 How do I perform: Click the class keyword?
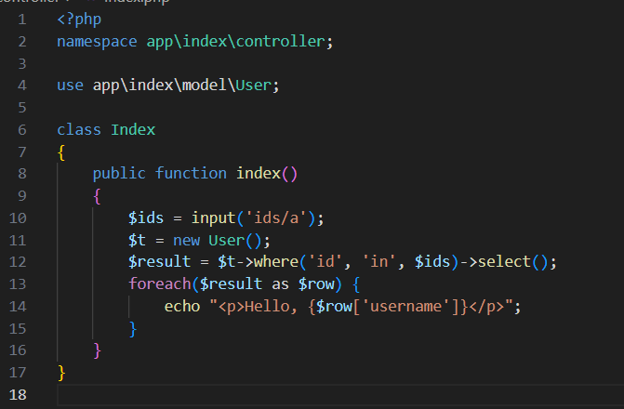[x=79, y=130]
